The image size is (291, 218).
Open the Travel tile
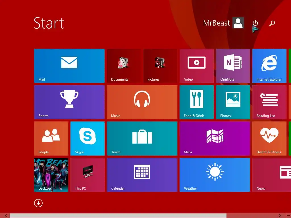pyautogui.click(x=142, y=139)
